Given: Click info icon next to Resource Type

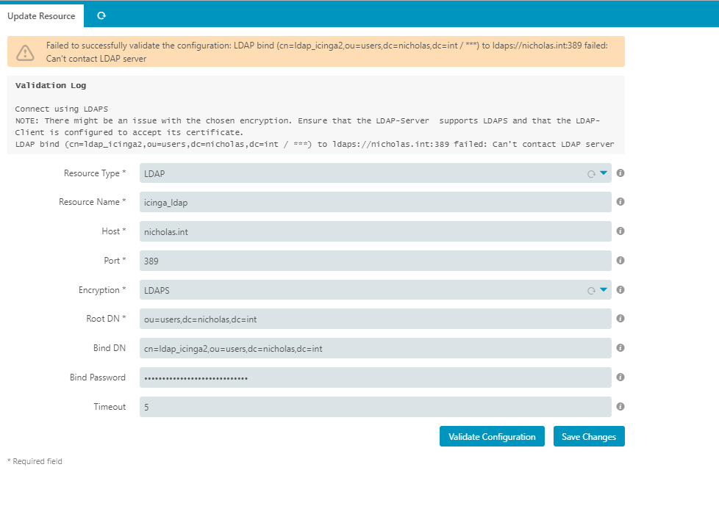Looking at the screenshot, I should 620,173.
